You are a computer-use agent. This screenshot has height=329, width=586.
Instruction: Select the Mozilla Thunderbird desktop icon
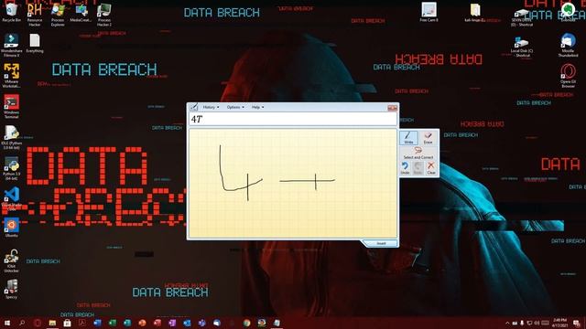point(568,45)
